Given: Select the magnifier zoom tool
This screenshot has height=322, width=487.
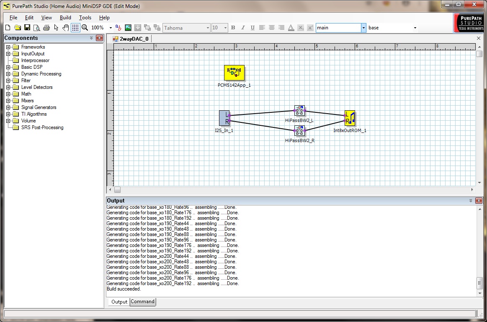Looking at the screenshot, I should (85, 28).
